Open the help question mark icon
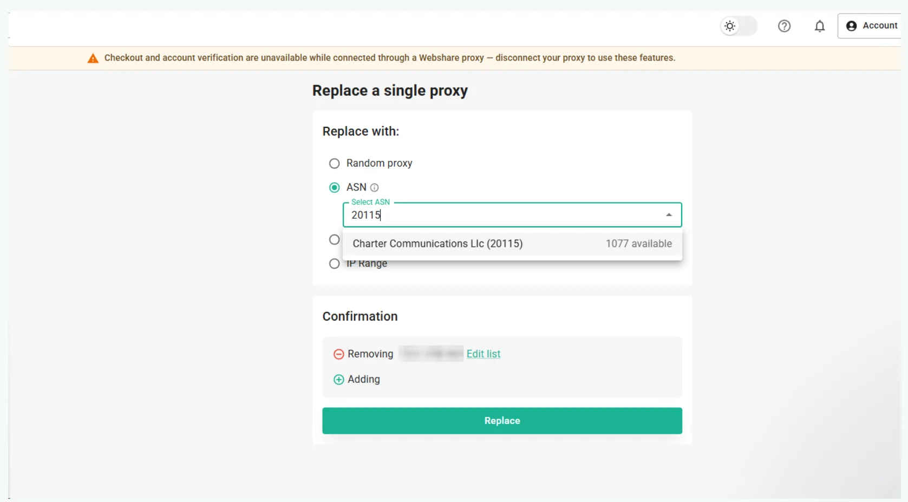Image resolution: width=908 pixels, height=502 pixels. [x=784, y=26]
